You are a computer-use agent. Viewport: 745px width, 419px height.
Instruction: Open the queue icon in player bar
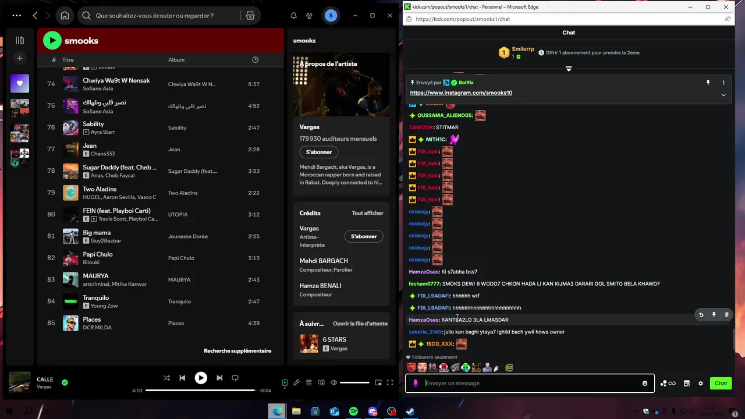309,383
